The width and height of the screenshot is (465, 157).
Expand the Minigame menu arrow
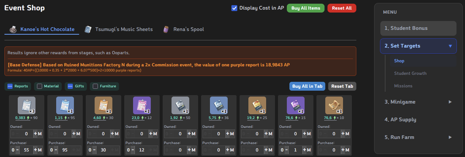tap(450, 102)
